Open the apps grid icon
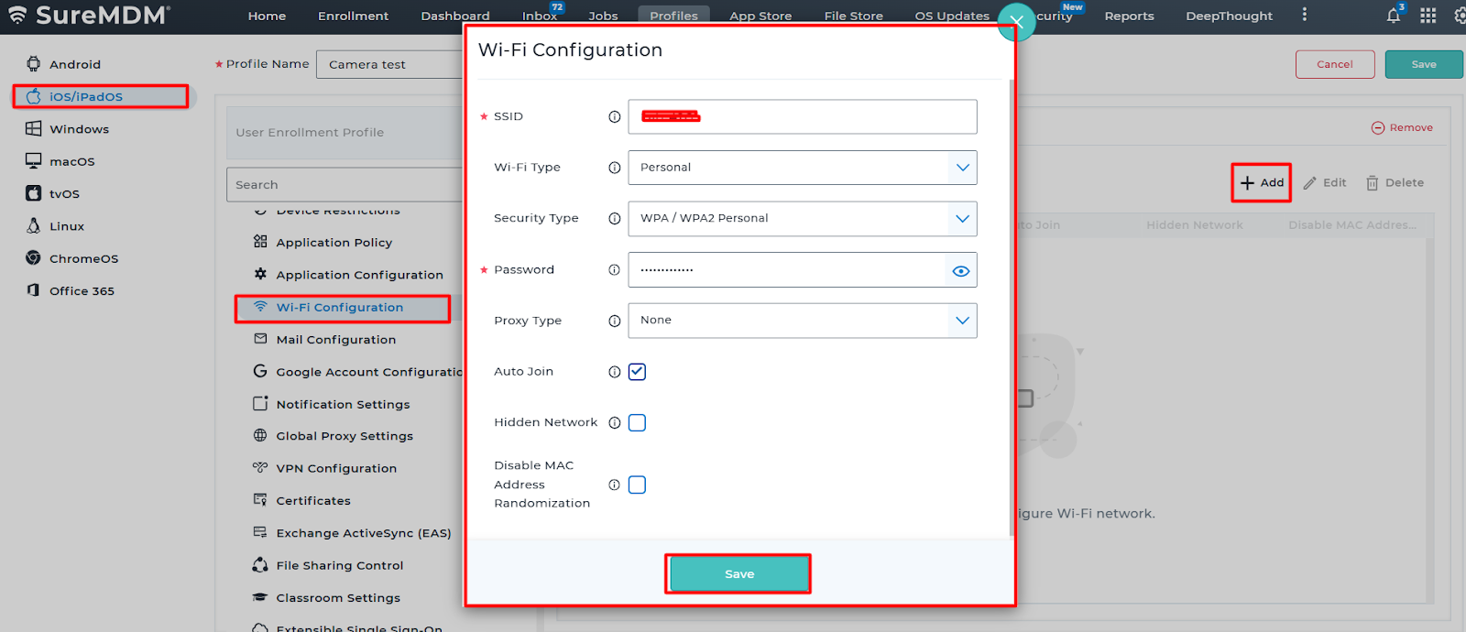1466x632 pixels. (x=1428, y=16)
